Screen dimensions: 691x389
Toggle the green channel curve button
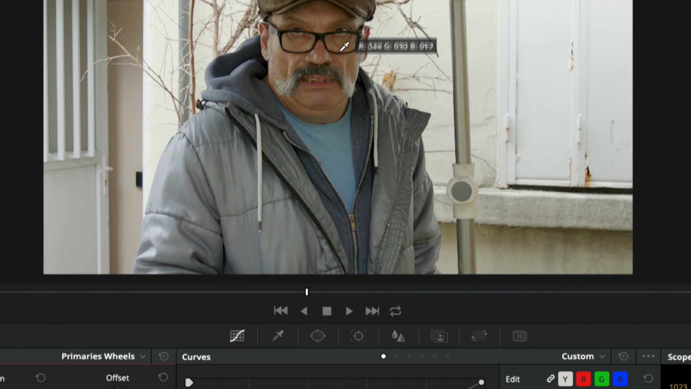pyautogui.click(x=601, y=379)
